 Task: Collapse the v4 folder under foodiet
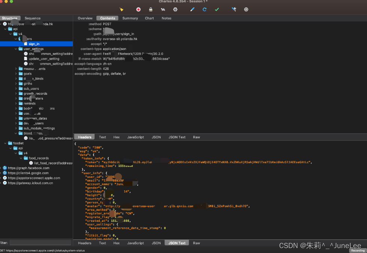[16, 153]
